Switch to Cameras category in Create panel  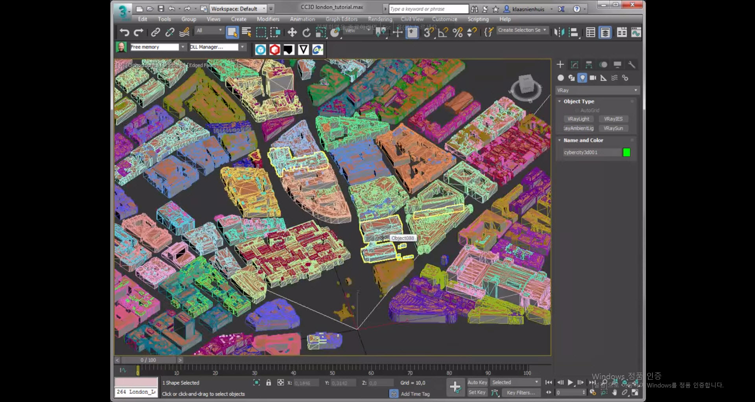coord(593,78)
